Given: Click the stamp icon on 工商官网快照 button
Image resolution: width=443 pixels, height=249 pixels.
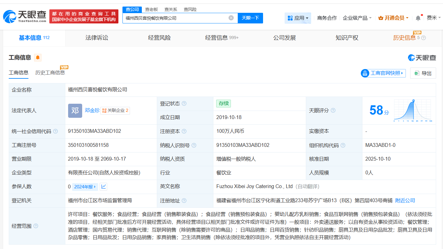Looking at the screenshot, I should 365,73.
